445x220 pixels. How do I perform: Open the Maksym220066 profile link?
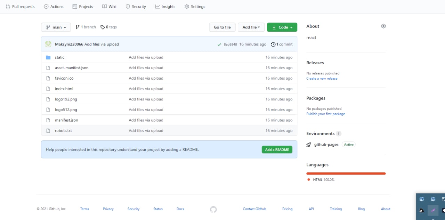(69, 44)
